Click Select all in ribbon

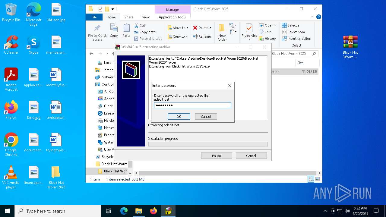click(292, 25)
